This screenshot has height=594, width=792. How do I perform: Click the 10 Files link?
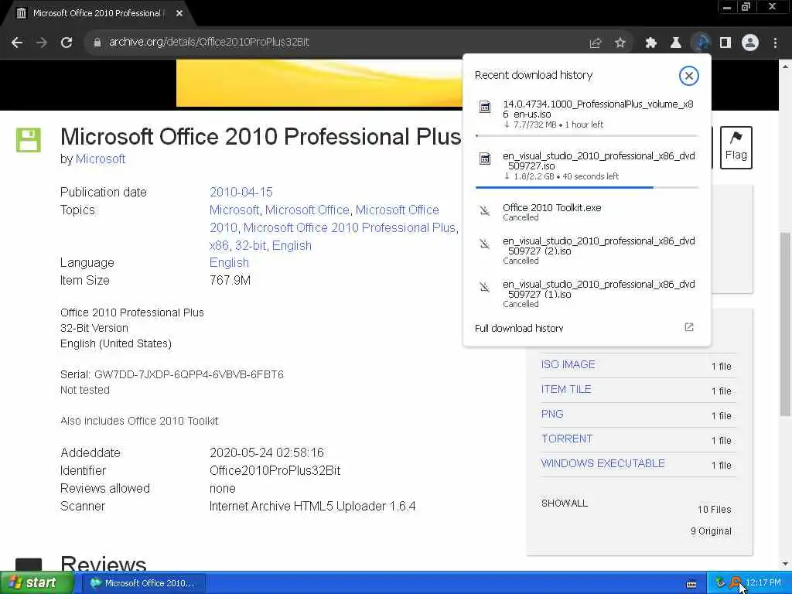(714, 510)
